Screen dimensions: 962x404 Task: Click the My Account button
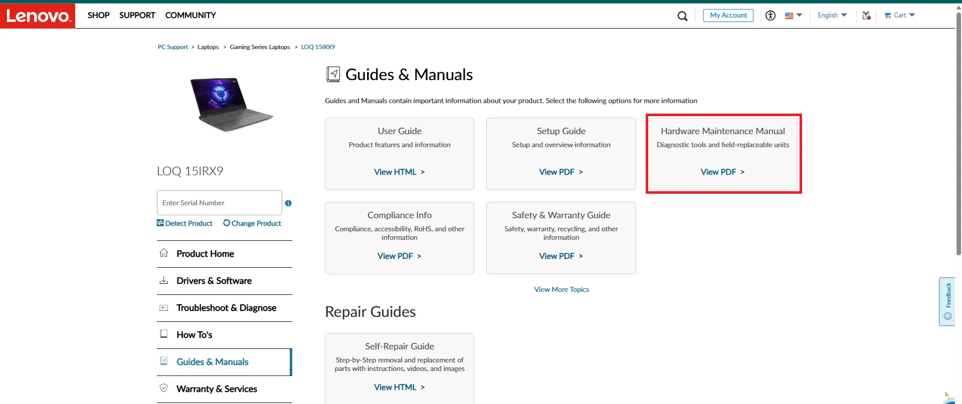(x=728, y=16)
